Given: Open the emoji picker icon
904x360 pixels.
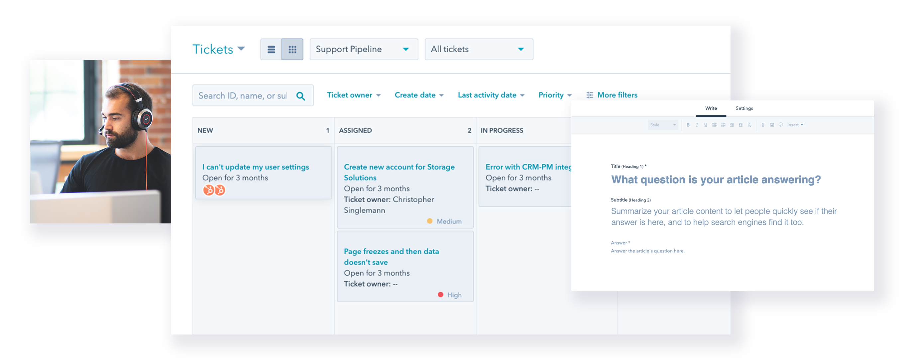Looking at the screenshot, I should pyautogui.click(x=780, y=125).
